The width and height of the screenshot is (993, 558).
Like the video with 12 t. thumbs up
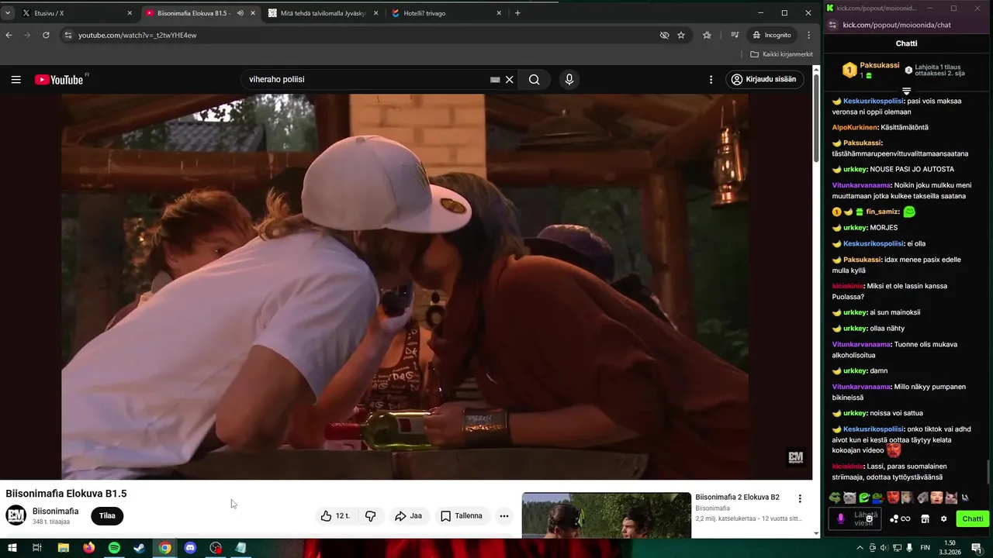[335, 515]
